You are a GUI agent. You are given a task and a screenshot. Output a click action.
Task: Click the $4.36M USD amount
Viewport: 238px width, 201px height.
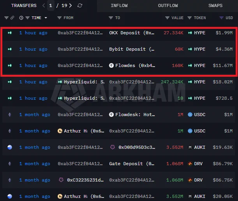[224, 49]
